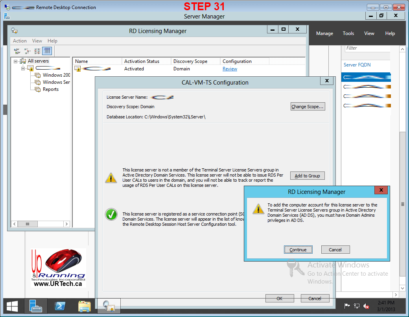Open the Review configuration link
409x317 pixels.
(230, 69)
